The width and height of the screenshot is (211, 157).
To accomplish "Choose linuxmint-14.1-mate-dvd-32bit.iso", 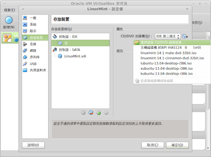I will pyautogui.click(x=172, y=53).
